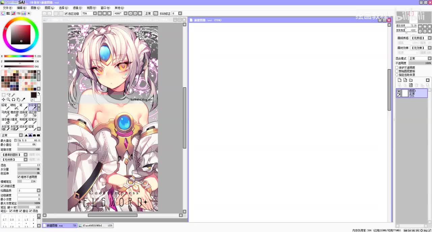This screenshot has height=232, width=432.
Task: Open the 编辑 menu
Action: tap(22, 8)
